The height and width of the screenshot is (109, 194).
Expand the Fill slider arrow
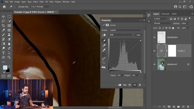pyautogui.click(x=189, y=28)
